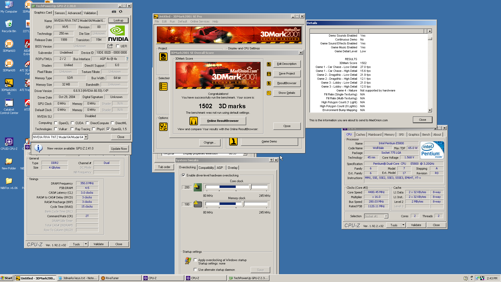Open RivaTuner from taskbar
The height and width of the screenshot is (282, 501).
point(120,278)
